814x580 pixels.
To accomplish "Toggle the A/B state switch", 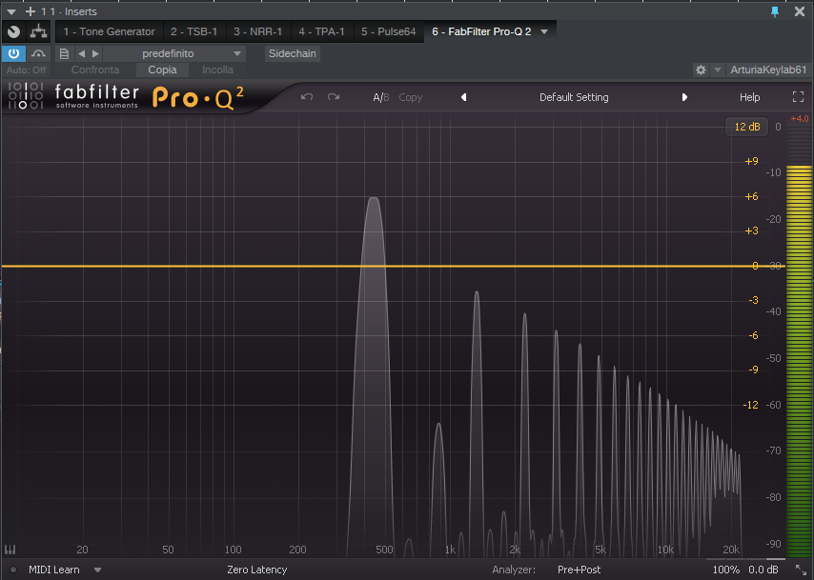I will 381,97.
